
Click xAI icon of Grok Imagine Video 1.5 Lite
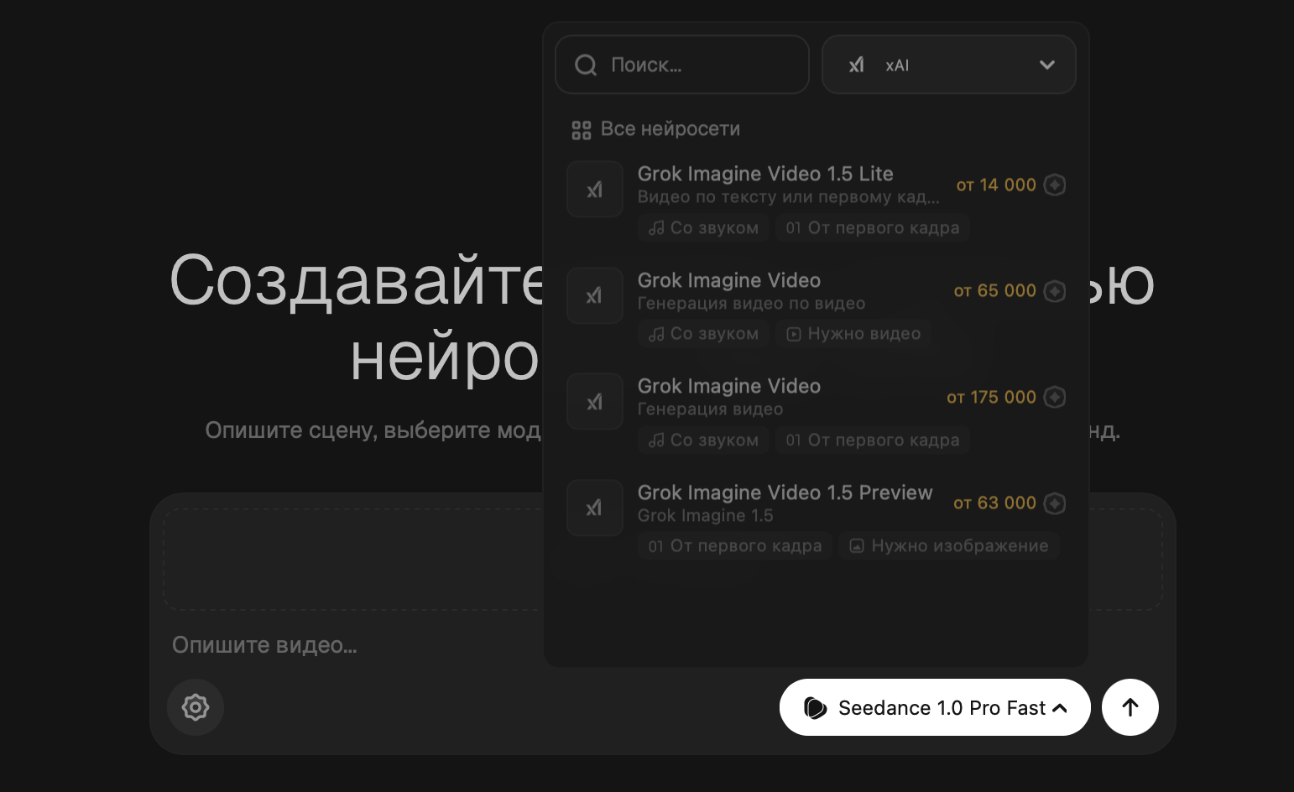(595, 190)
